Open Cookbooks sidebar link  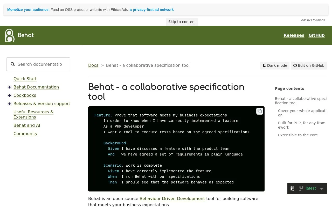tap(25, 95)
